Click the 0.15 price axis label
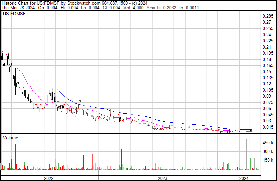The width and height of the screenshot is (277, 181). coord(267,72)
